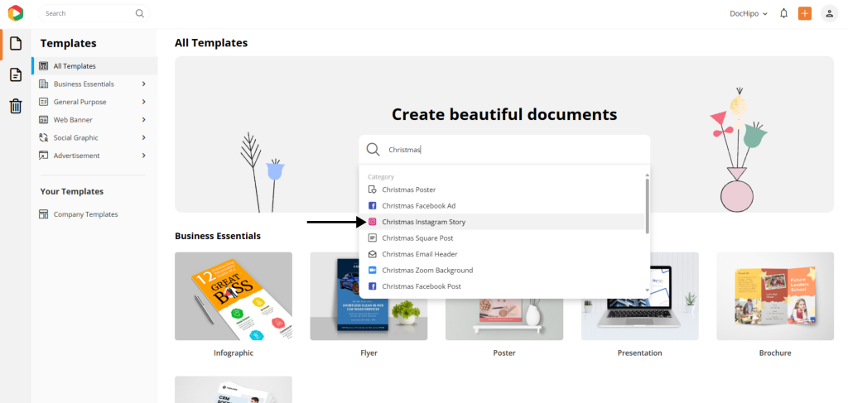The height and width of the screenshot is (403, 848).
Task: Open Company Templates link
Action: [x=85, y=214]
